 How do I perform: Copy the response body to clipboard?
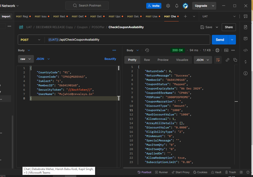[x=235, y=60]
